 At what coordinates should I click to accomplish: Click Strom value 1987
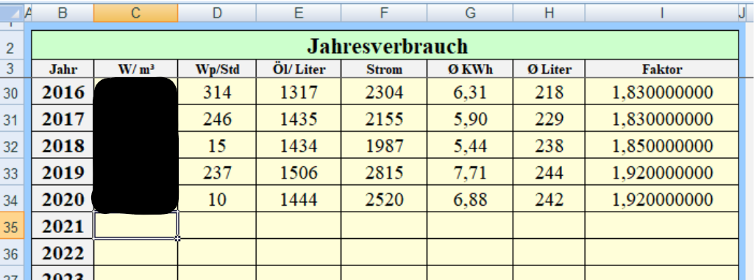tap(384, 146)
